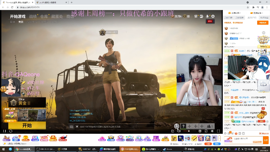Open the mail icon with badge 1

[229, 133]
